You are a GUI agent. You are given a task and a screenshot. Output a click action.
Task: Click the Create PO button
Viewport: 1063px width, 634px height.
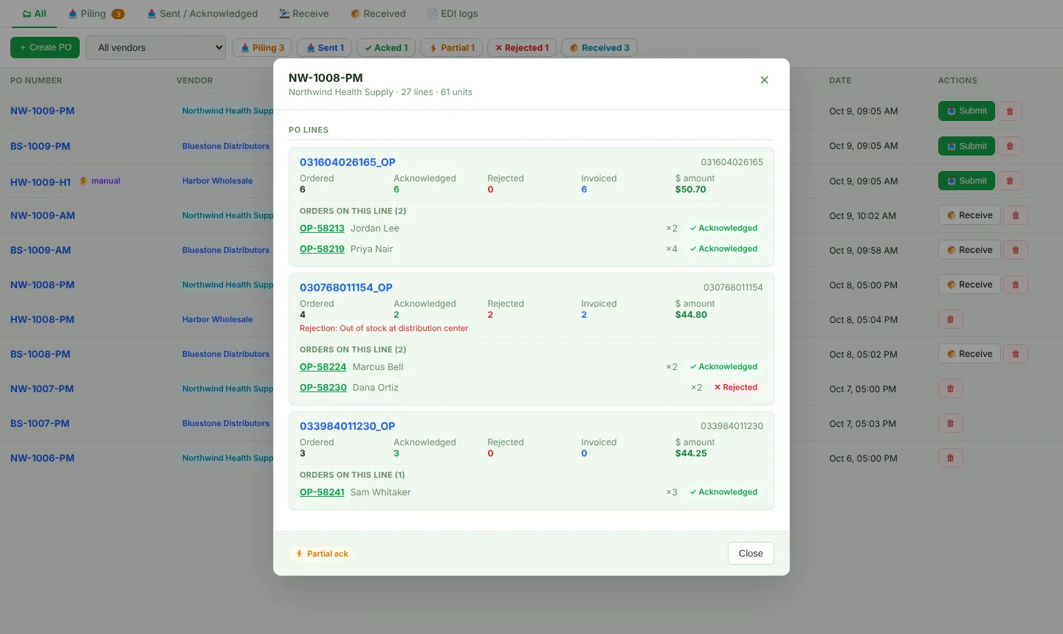[45, 47]
